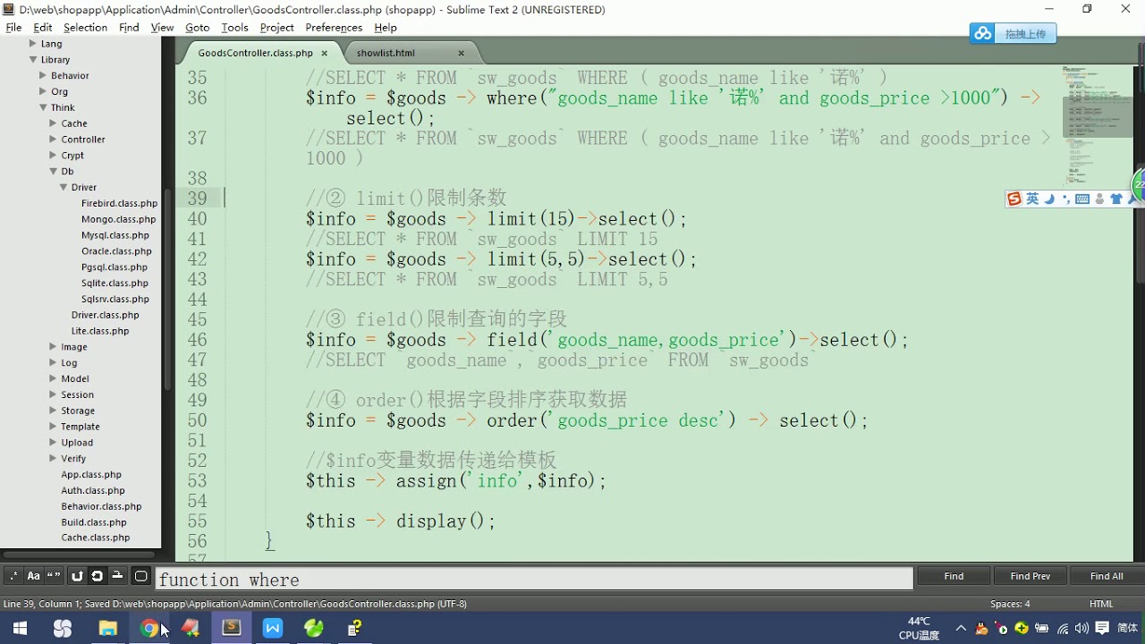Toggle case sensitive search option

coord(33,576)
